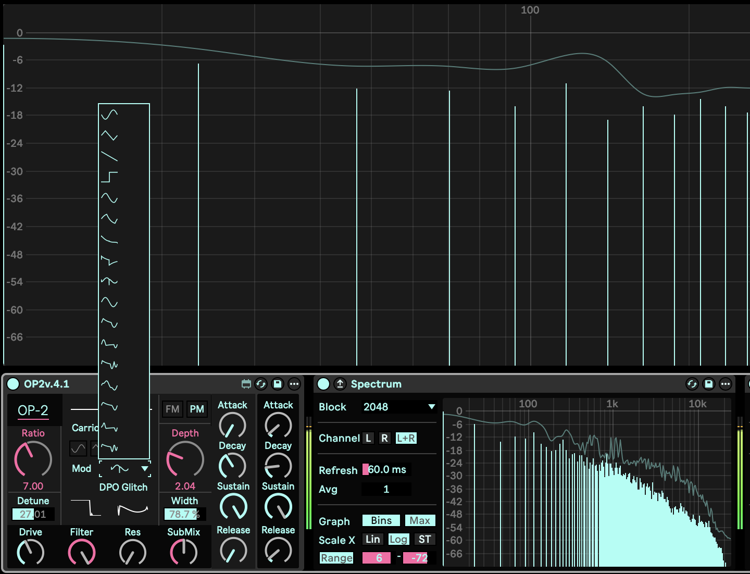750x574 pixels.
Task: Pick the triangle waveform at the list top
Action: point(109,135)
